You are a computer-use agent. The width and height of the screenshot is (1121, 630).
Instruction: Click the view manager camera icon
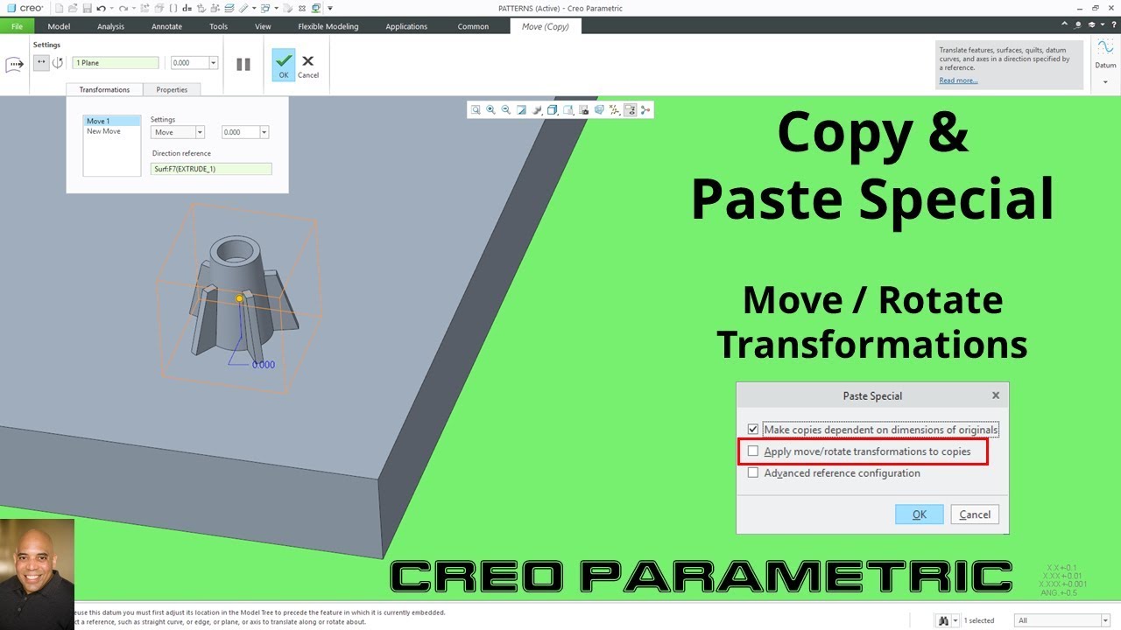coord(584,110)
